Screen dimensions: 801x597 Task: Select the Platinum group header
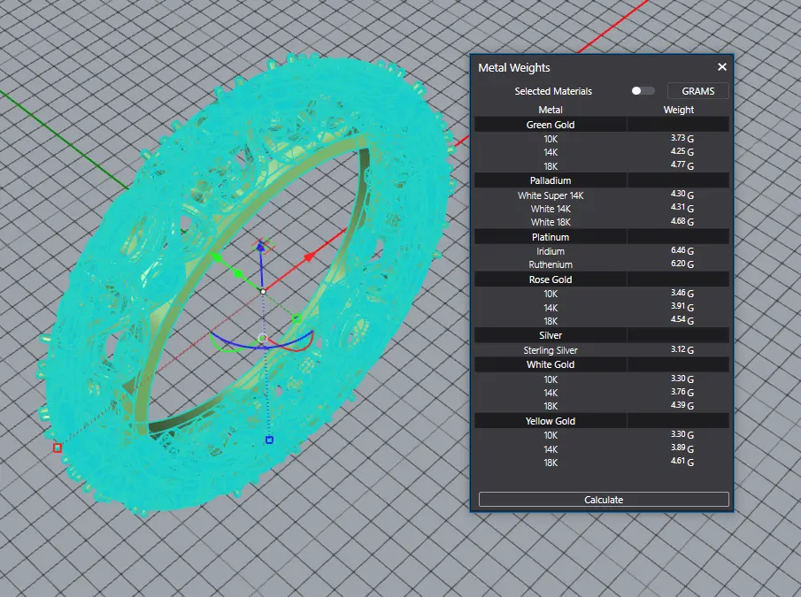click(551, 237)
